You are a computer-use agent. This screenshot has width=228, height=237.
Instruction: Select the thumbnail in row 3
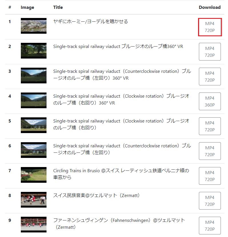(x=34, y=75)
